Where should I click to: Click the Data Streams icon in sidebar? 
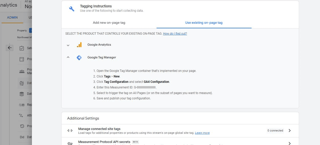click(x=22, y=83)
